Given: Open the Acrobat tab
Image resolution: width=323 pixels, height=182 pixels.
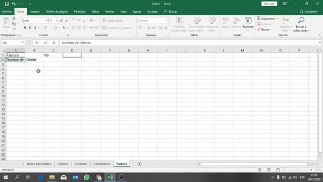Looking at the screenshot, I should pyautogui.click(x=152, y=12).
